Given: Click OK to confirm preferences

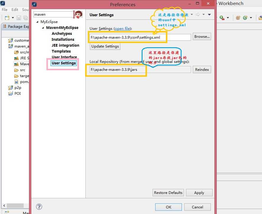Looking at the screenshot, I should [x=169, y=207].
